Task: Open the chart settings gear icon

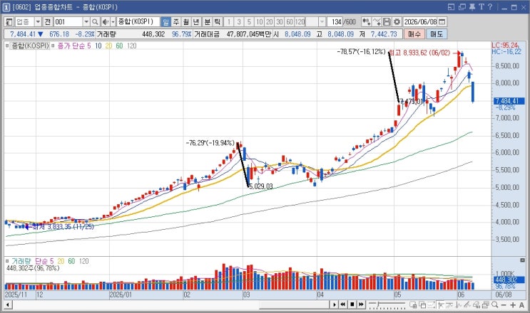Action: (397, 22)
